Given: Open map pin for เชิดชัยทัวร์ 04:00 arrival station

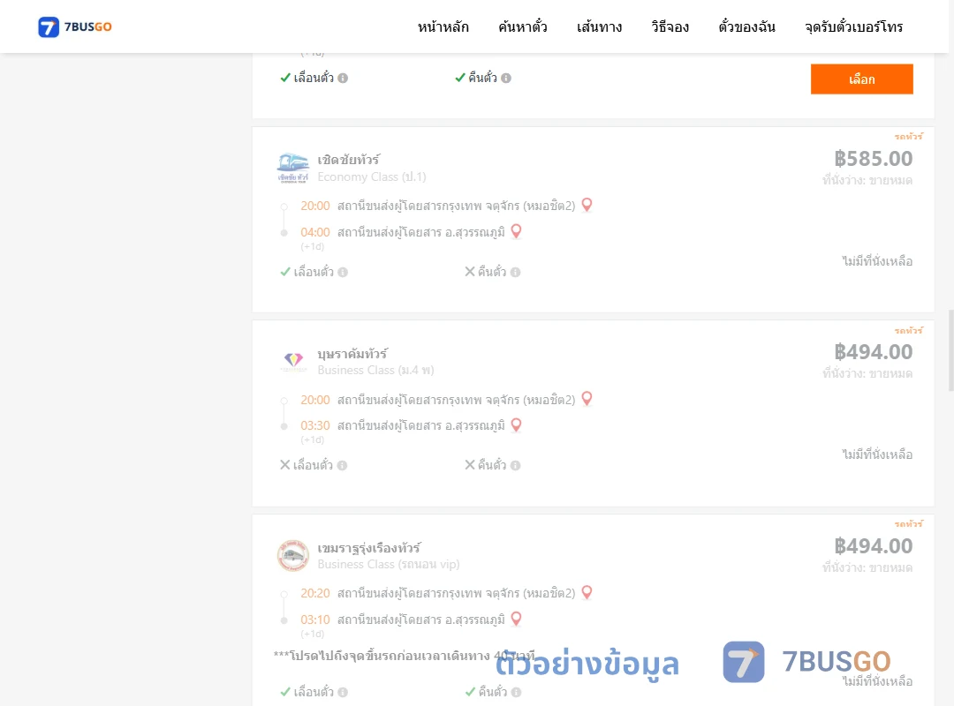Looking at the screenshot, I should 516,232.
